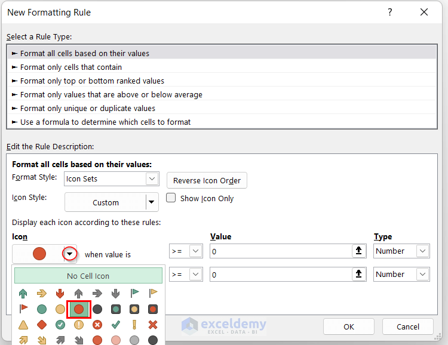Pick the green check circle icon
Image resolution: width=448 pixels, height=345 pixels.
[60, 325]
